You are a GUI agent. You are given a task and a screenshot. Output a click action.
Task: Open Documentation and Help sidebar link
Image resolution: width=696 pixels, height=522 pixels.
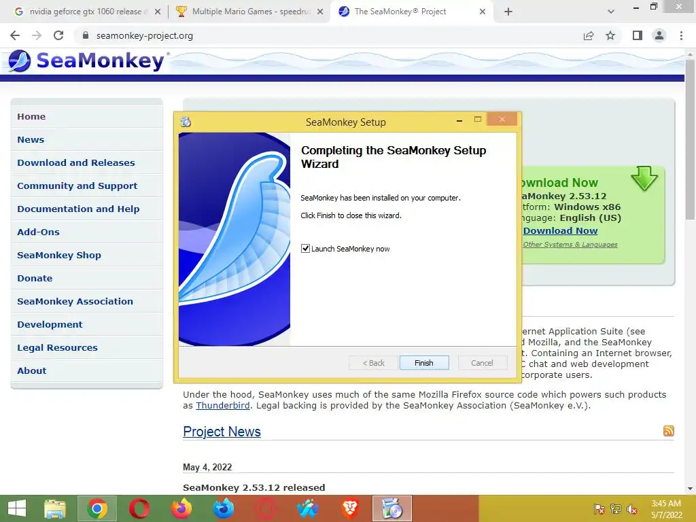(78, 209)
